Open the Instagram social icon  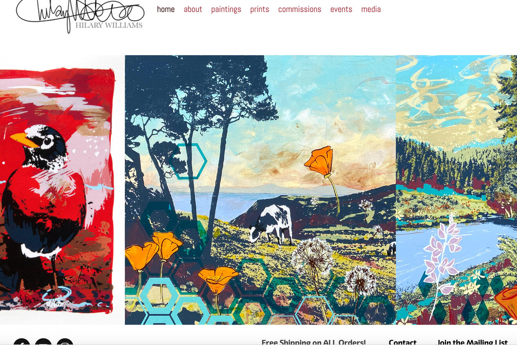pos(65,342)
